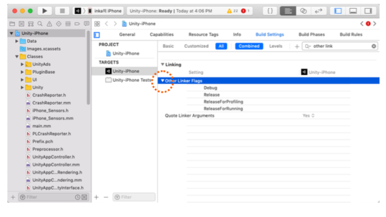This screenshot has width=386, height=217.
Task: Open the Build Phases tab
Action: pyautogui.click(x=312, y=35)
